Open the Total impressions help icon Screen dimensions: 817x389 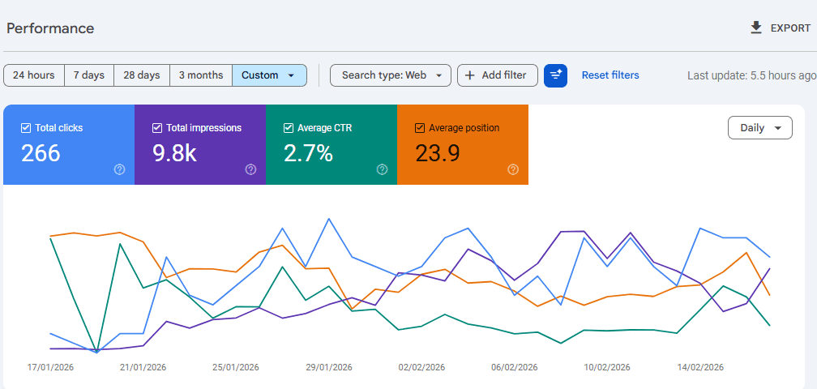tap(251, 169)
